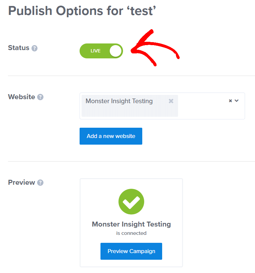Launch Preview Campaign

(x=131, y=251)
